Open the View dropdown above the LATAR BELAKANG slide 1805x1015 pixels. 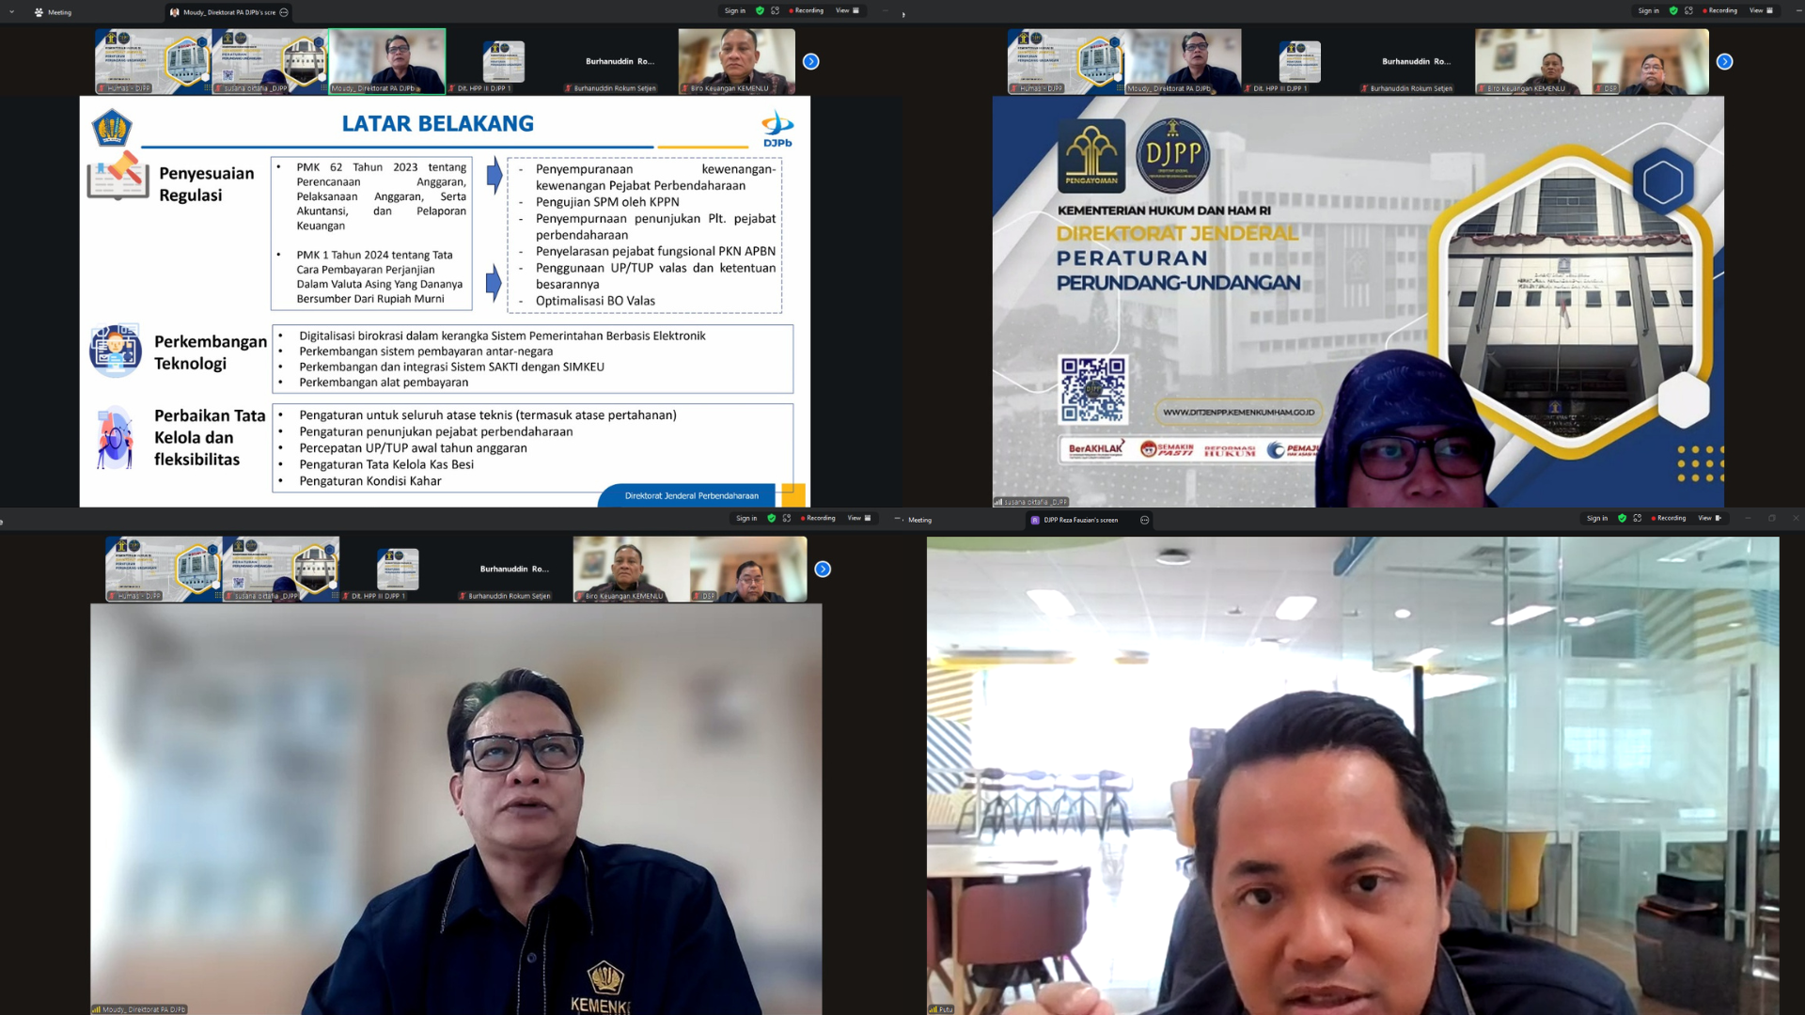847,10
